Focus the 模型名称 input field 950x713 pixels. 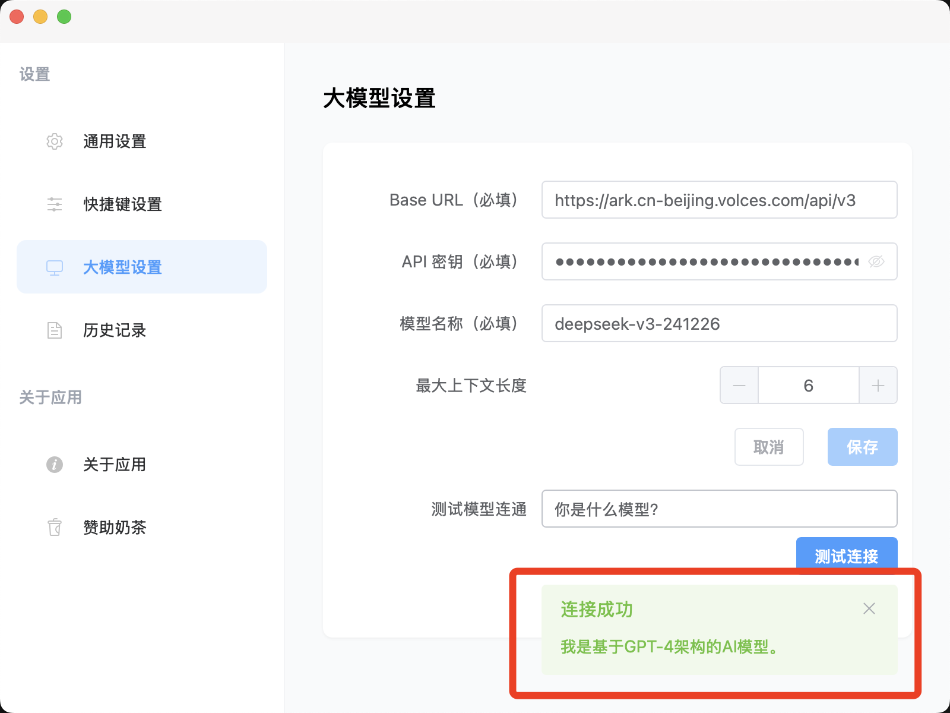720,323
